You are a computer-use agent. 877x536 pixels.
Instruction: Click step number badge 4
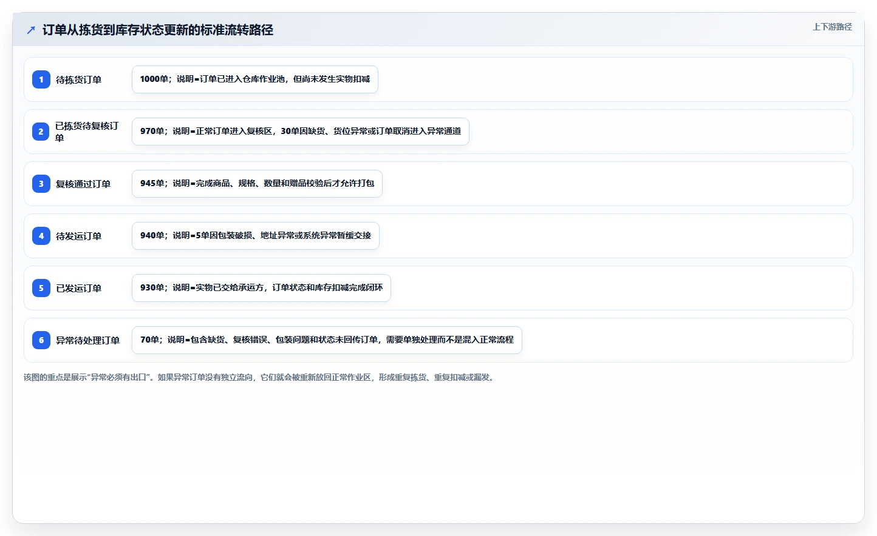point(41,236)
